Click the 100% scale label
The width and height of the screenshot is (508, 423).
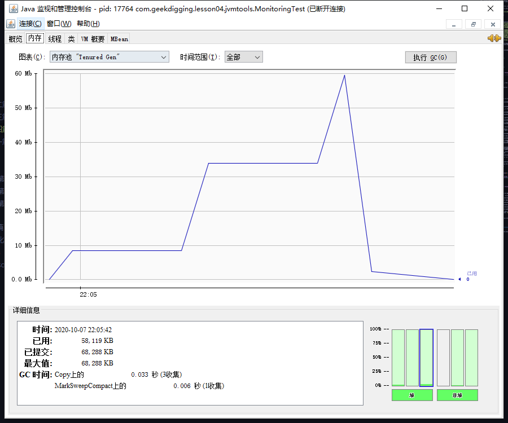(375, 329)
